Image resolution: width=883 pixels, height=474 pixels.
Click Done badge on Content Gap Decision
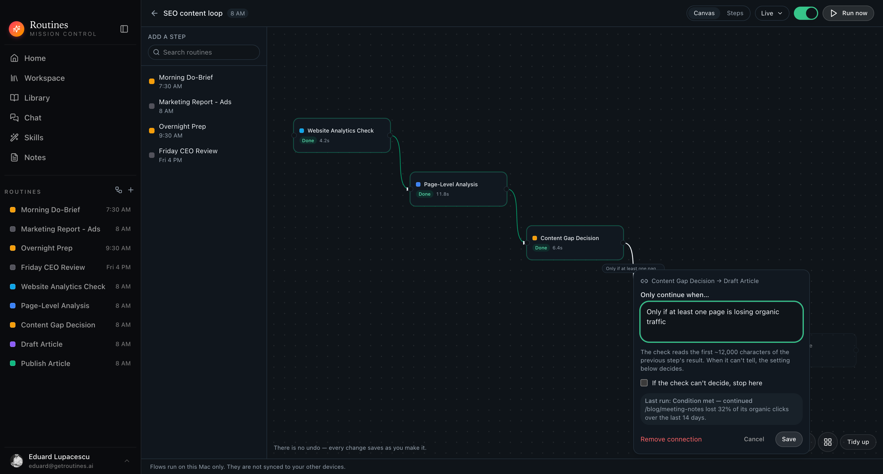[541, 248]
